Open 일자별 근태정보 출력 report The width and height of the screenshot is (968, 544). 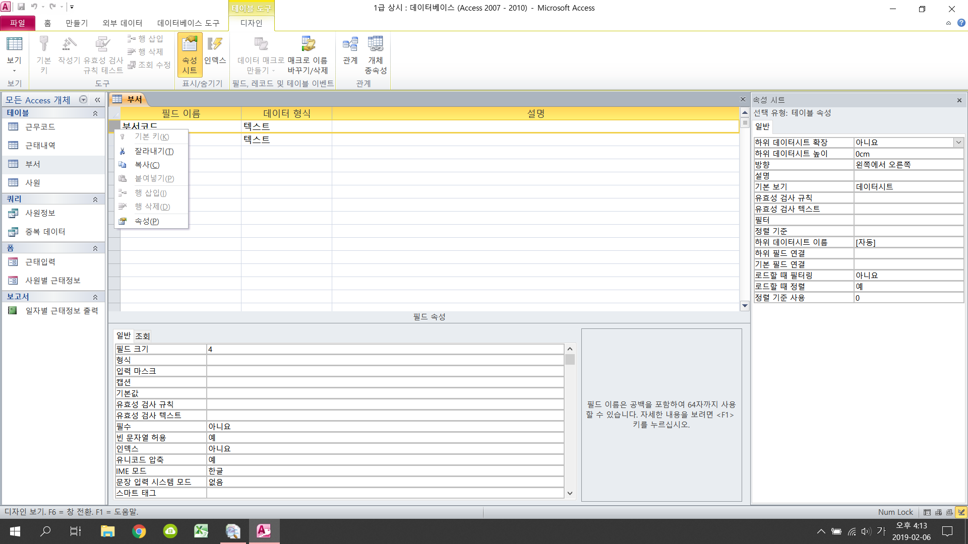[x=62, y=311]
